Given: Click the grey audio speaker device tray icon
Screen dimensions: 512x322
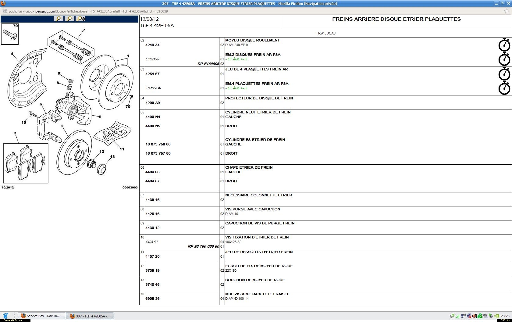Looking at the screenshot, I should click(x=485, y=316).
